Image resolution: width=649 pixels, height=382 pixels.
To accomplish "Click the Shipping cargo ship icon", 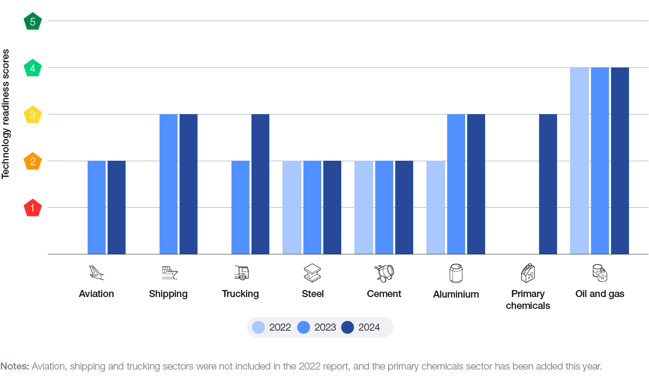I will 169,273.
